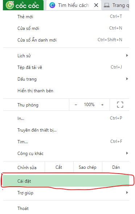Click the Dán button

point(116,167)
